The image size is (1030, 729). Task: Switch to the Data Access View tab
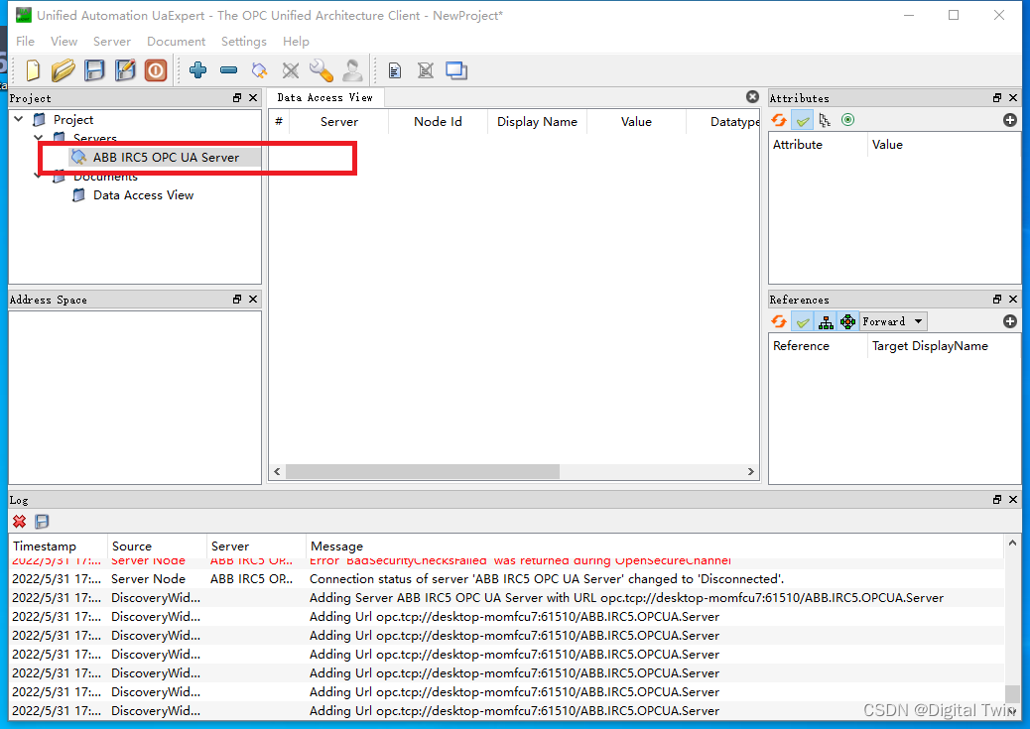[325, 97]
